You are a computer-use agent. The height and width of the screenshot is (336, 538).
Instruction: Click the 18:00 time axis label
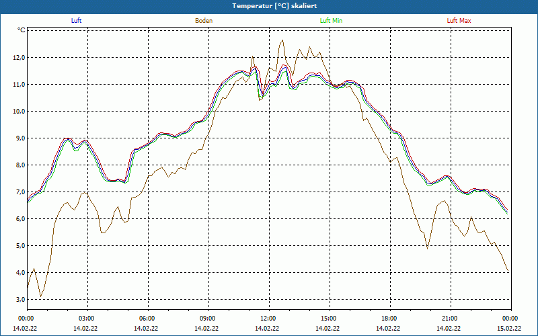point(390,319)
